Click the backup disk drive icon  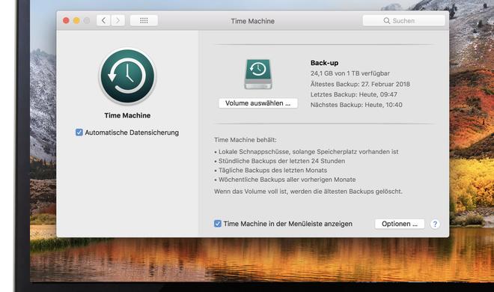[258, 74]
